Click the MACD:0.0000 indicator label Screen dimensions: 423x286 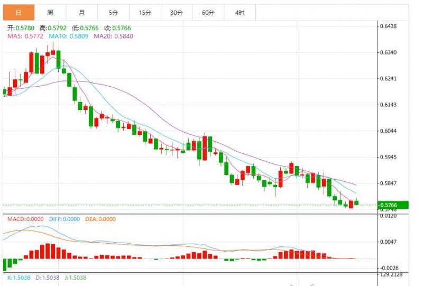point(25,219)
